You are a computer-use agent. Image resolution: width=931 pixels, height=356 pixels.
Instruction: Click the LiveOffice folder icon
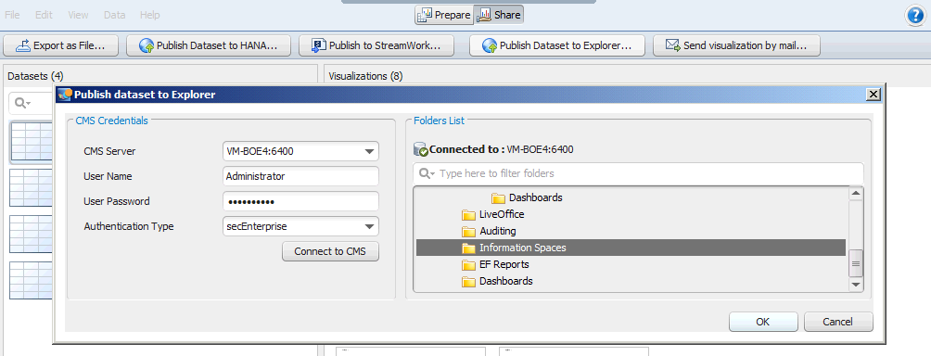point(469,214)
